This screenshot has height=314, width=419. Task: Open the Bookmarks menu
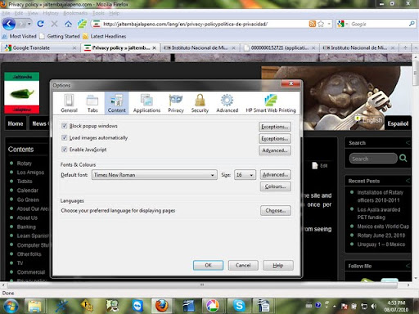[x=75, y=13]
